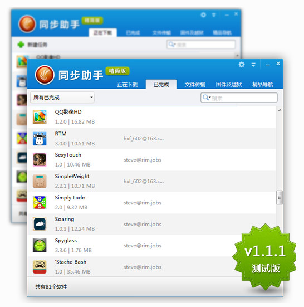
Task: Open the search magnifier options arrow
Action: [210, 98]
